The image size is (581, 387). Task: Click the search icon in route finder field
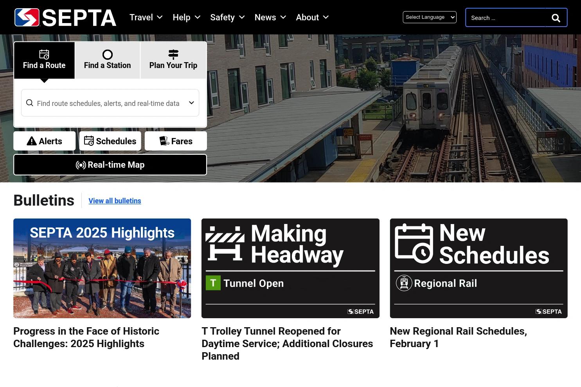click(x=29, y=103)
